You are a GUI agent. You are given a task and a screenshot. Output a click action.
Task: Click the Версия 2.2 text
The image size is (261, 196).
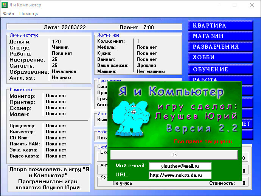pos(202,128)
